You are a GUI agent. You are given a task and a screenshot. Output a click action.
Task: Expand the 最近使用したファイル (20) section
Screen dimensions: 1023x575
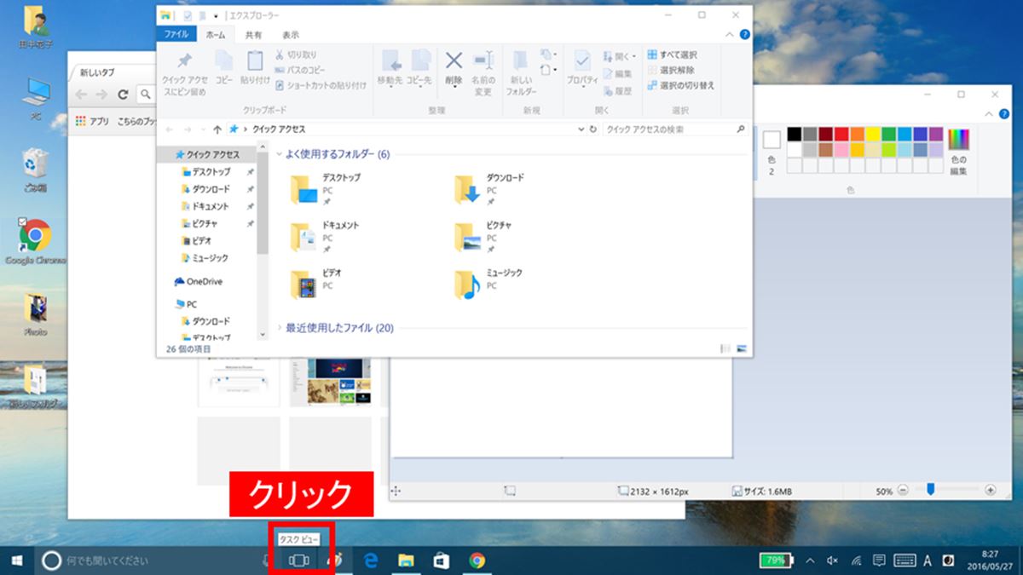click(279, 327)
